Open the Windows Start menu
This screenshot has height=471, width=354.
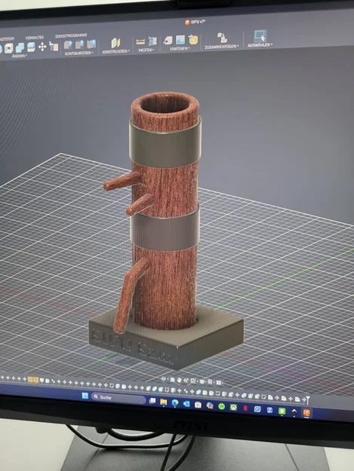(85, 396)
